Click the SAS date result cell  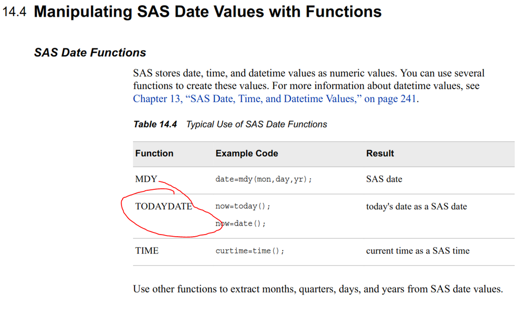pyautogui.click(x=384, y=179)
